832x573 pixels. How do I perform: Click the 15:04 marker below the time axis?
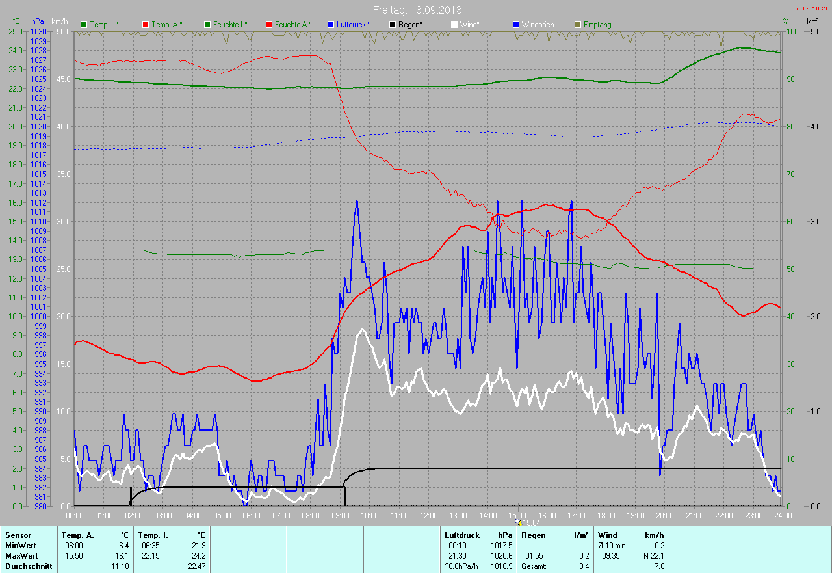(531, 522)
